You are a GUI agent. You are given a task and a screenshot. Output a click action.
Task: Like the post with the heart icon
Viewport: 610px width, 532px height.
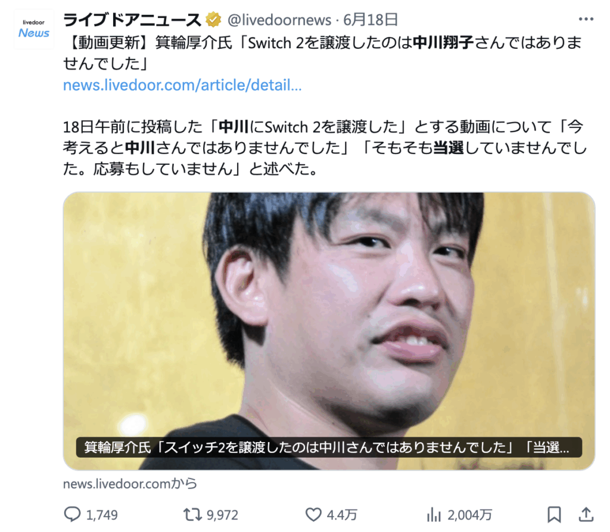[x=313, y=515]
